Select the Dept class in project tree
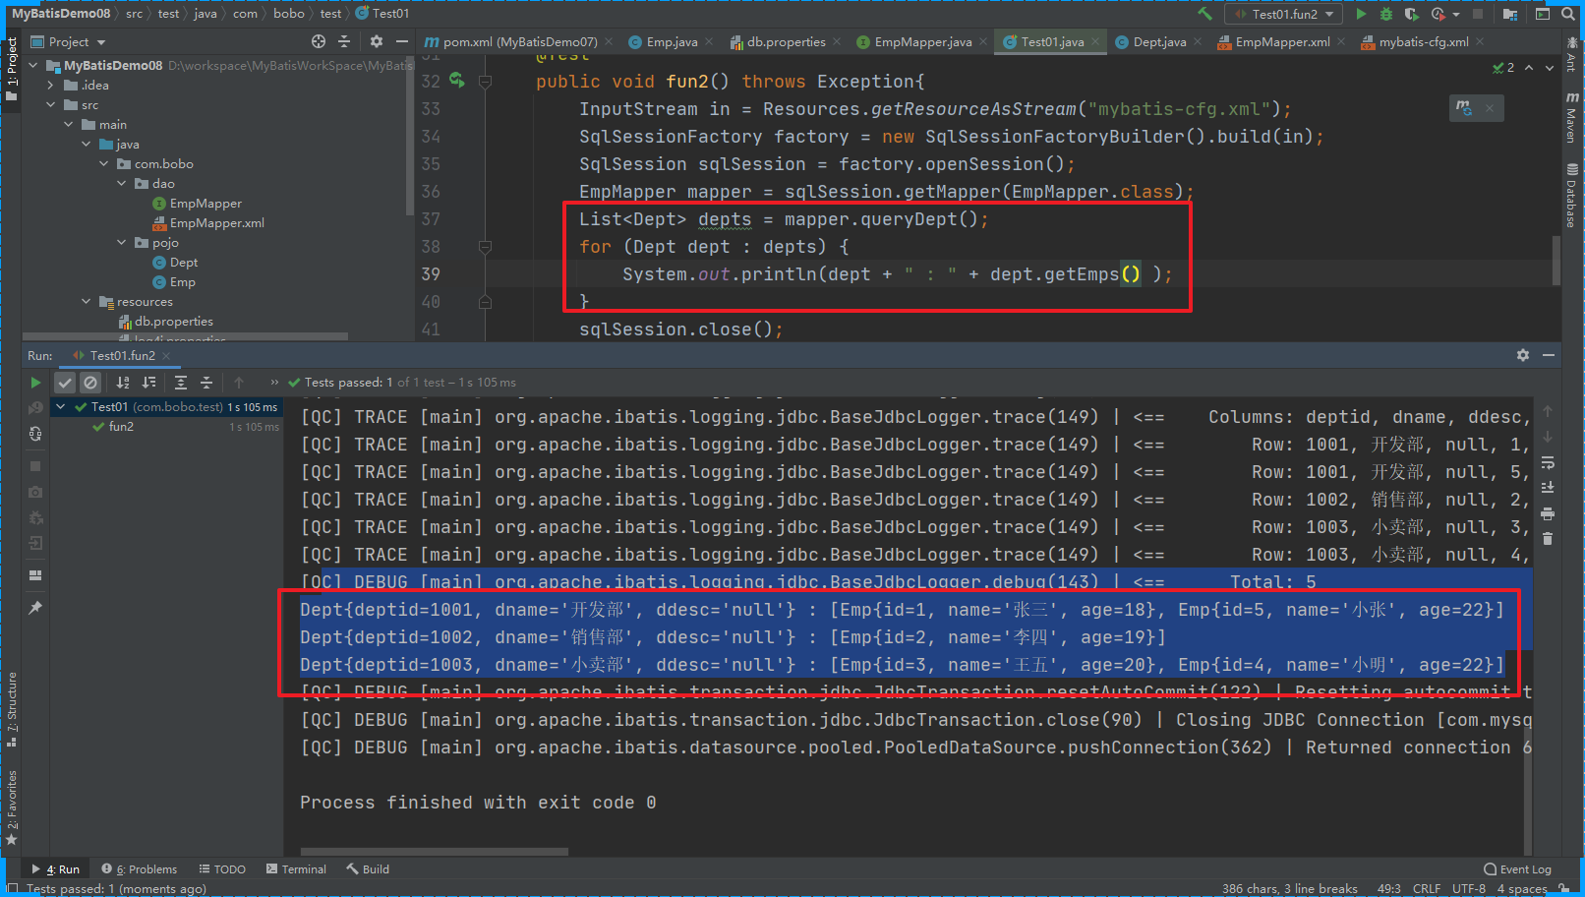This screenshot has height=897, width=1585. tap(184, 263)
